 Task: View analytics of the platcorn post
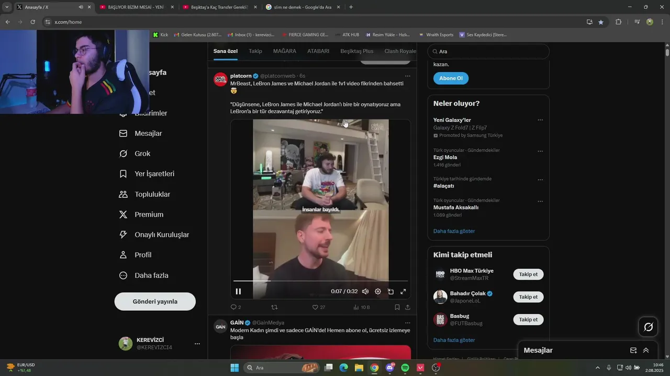361,307
